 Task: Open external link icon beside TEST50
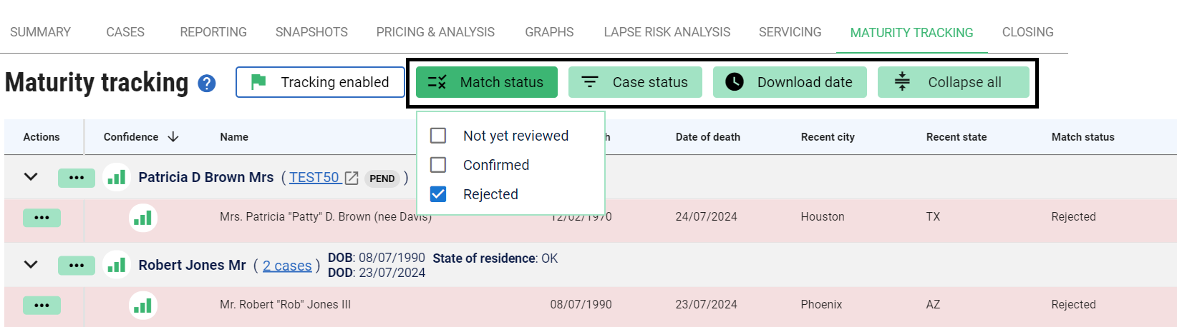coord(352,178)
